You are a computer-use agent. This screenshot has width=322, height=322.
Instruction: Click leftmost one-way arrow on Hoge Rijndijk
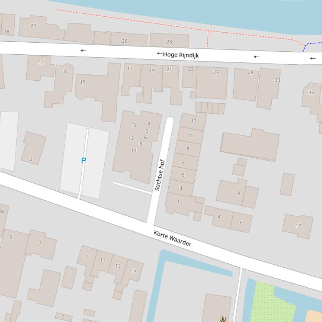83,51
